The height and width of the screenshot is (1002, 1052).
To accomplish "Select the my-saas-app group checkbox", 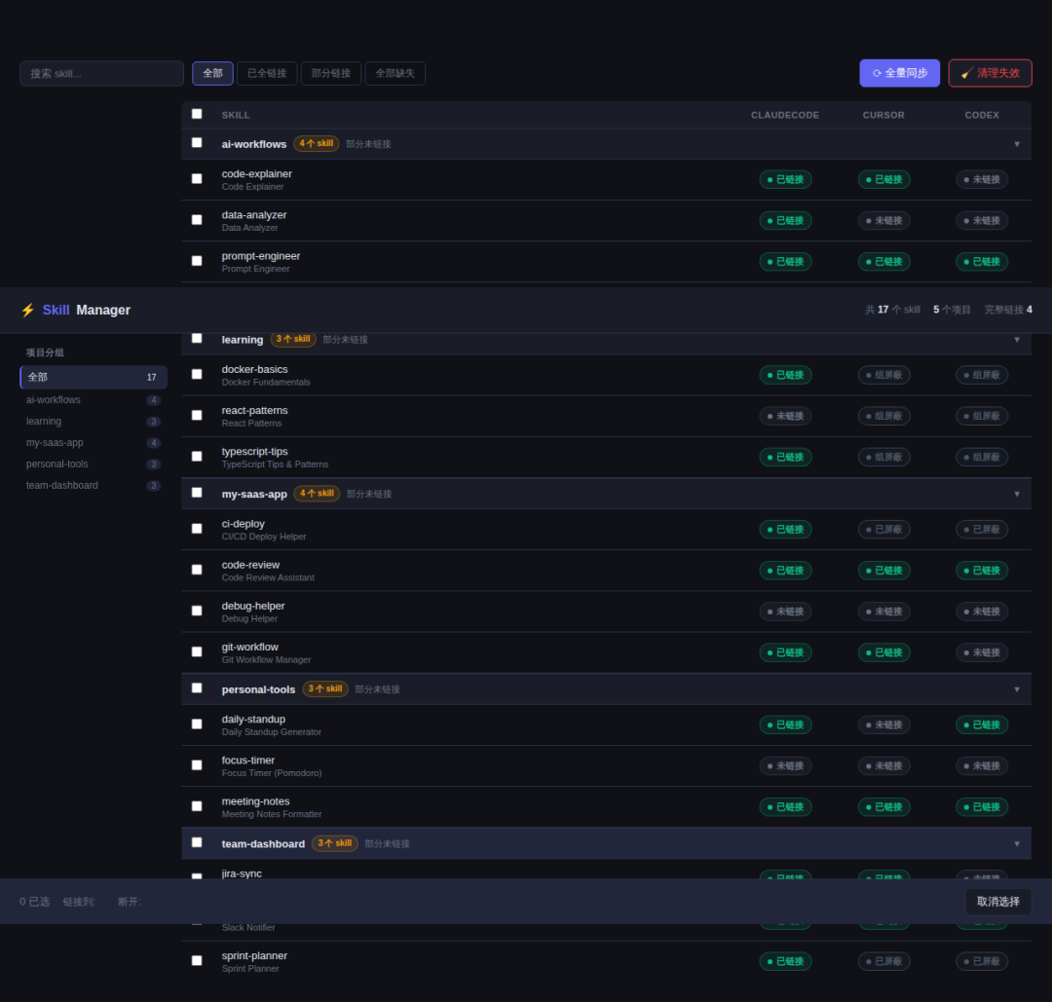I will tap(197, 493).
